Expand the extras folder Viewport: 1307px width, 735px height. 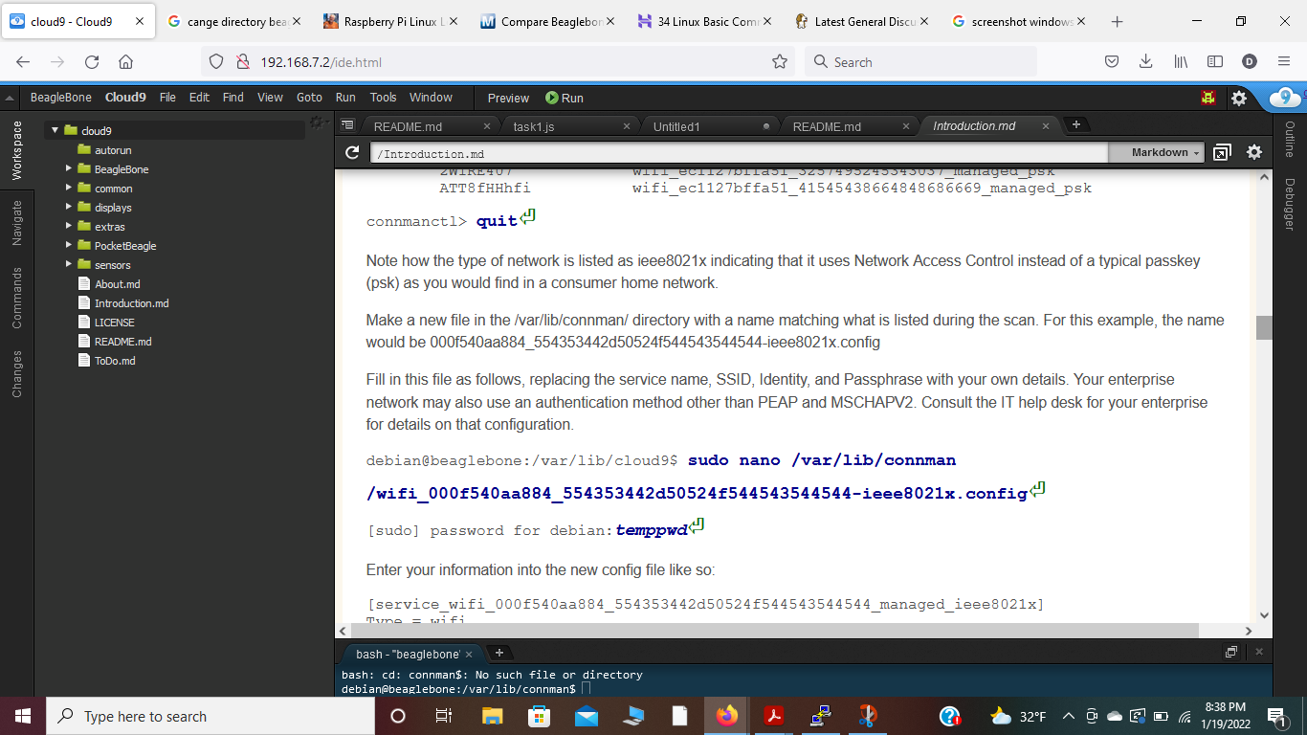point(69,226)
